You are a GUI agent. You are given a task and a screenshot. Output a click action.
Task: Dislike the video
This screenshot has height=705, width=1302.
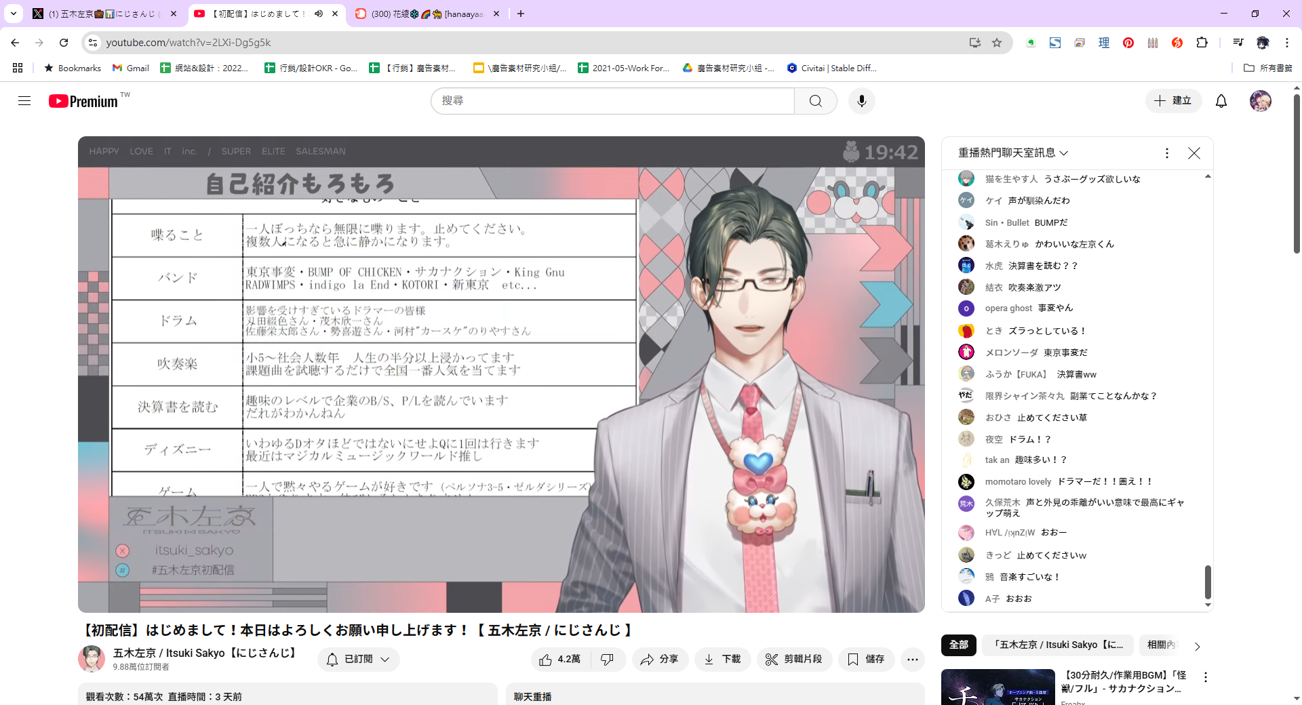coord(608,660)
